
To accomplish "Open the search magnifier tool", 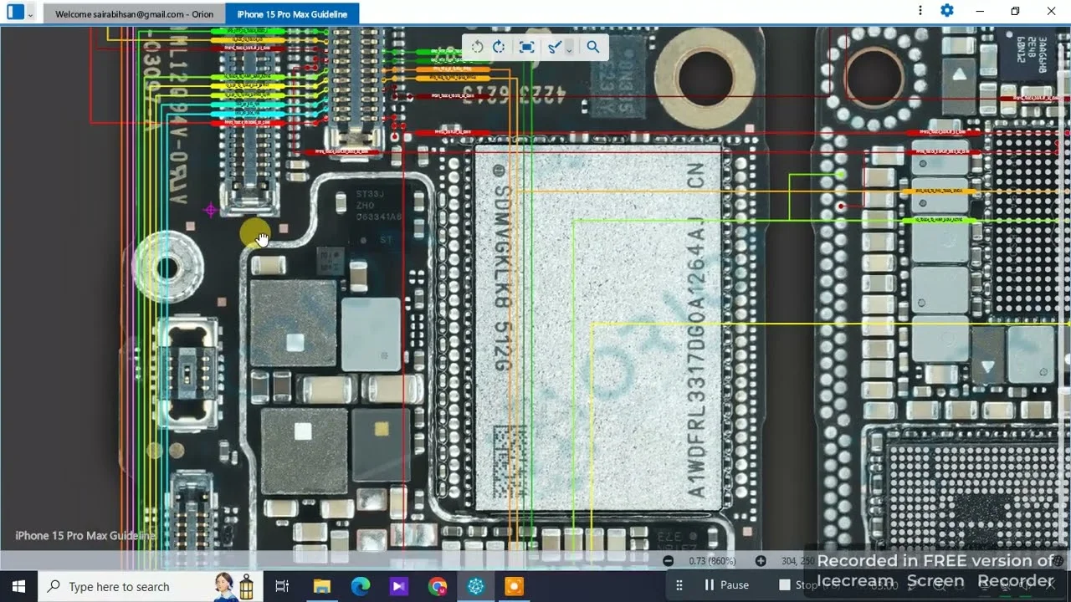I will pos(593,47).
